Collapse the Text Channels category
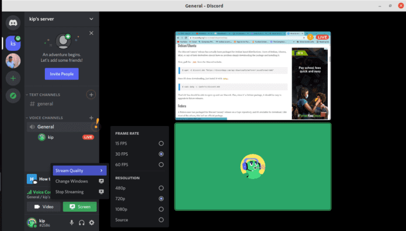The height and width of the screenshot is (231, 406). pos(43,94)
